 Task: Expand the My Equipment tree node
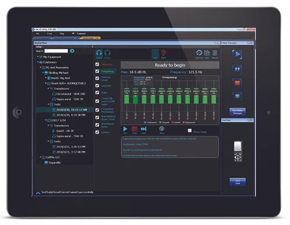click(38, 57)
